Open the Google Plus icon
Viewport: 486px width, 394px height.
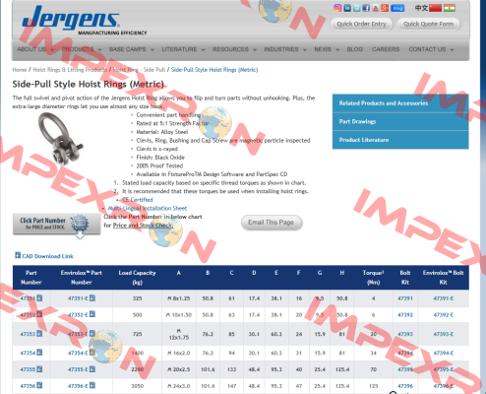coord(385,8)
